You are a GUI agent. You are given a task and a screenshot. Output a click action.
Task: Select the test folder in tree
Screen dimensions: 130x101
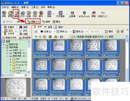16,68
